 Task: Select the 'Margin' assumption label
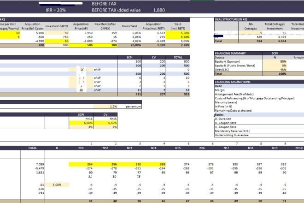[x=220, y=90]
